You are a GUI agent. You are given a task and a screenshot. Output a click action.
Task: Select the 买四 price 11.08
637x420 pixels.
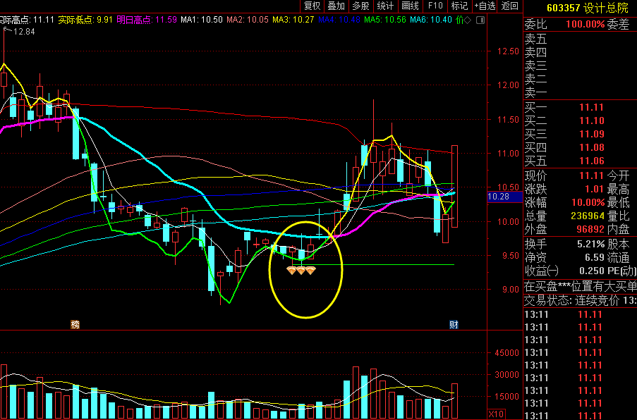(591, 148)
